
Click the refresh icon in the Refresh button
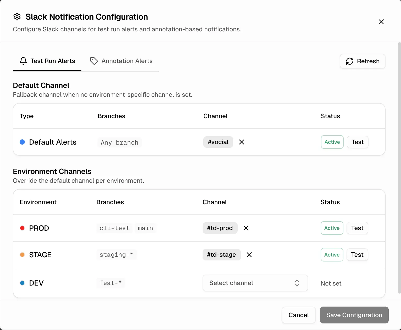(x=349, y=61)
